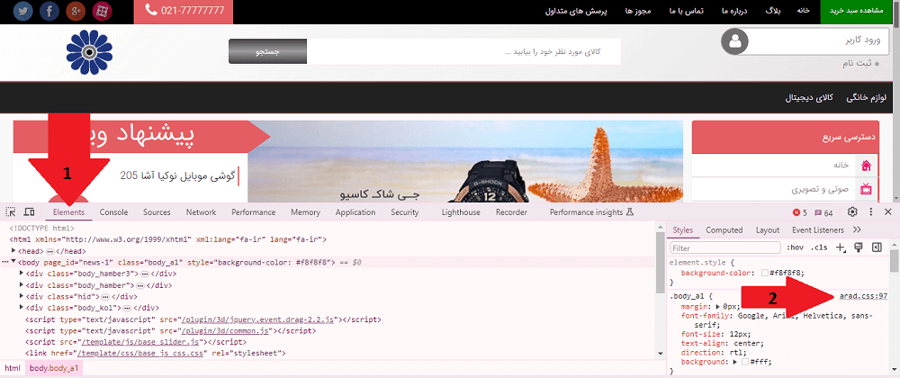This screenshot has height=378, width=900.
Task: Open the Facebook social icon
Action: 49,11
